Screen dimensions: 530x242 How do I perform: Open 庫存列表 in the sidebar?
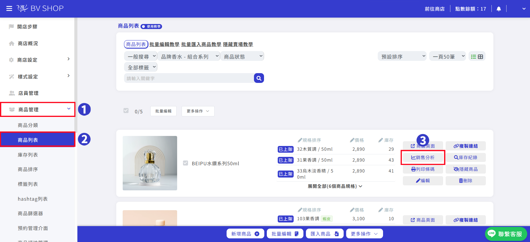(28, 155)
